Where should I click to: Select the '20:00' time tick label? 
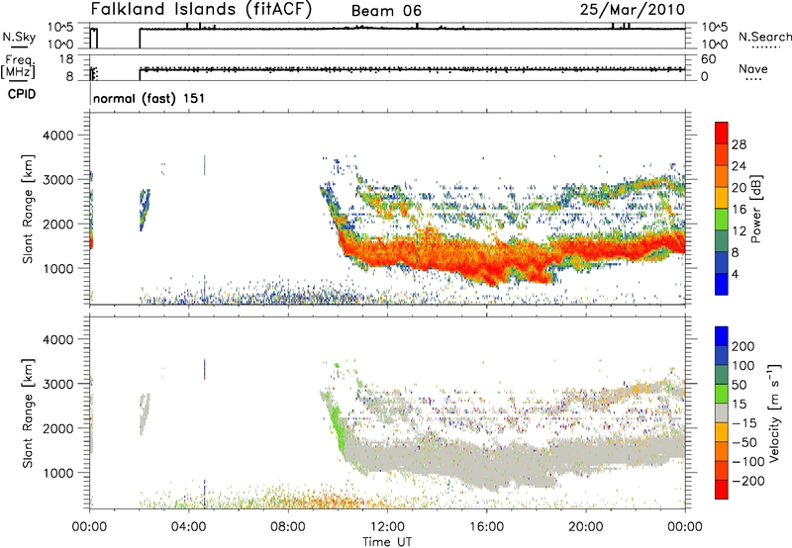click(586, 527)
